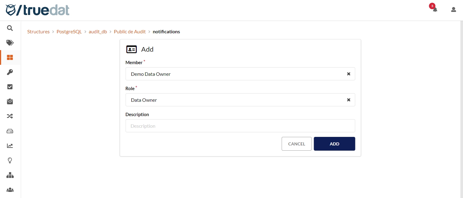Open the key icon in sidebar
The width and height of the screenshot is (463, 198).
tap(10, 72)
